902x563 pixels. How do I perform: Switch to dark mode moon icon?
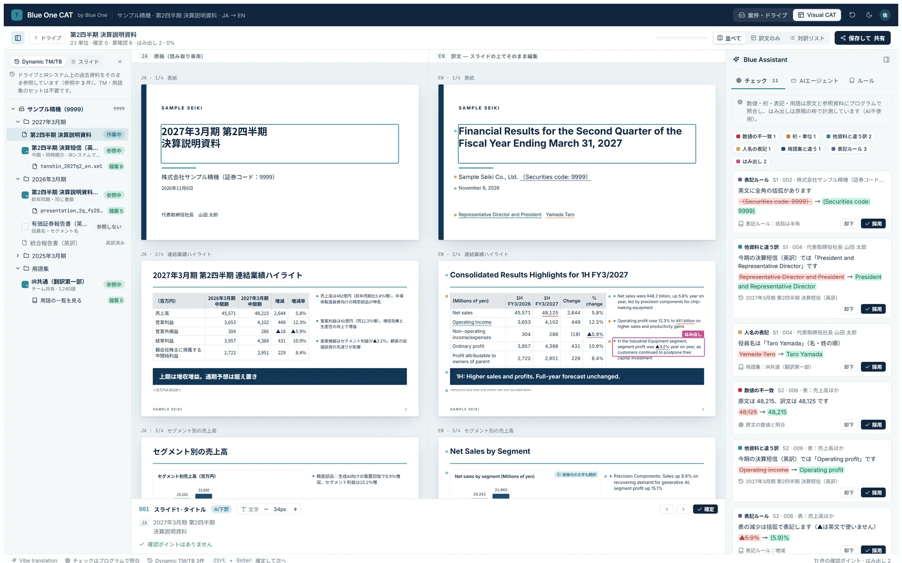pyautogui.click(x=869, y=15)
